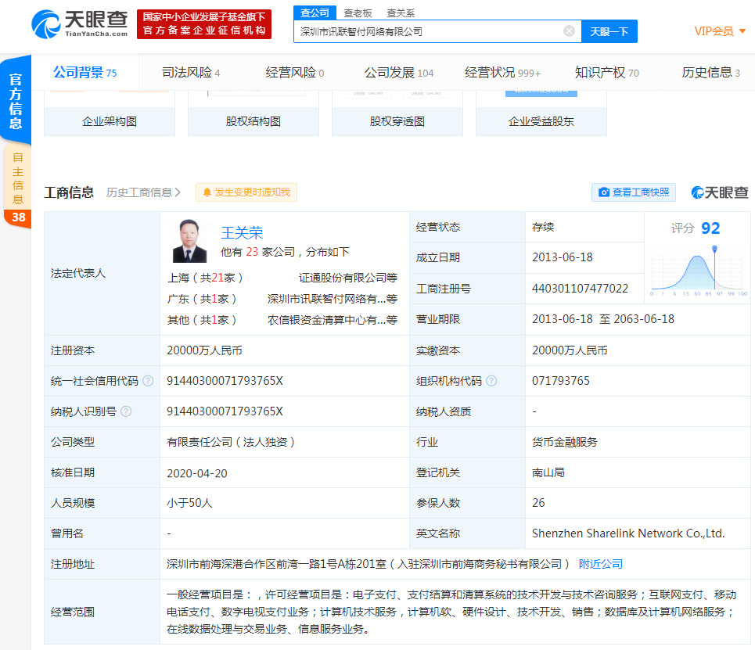This screenshot has height=650, width=755.
Task: Click 有限责任公司（法人独资） company type value
Action: [x=231, y=442]
